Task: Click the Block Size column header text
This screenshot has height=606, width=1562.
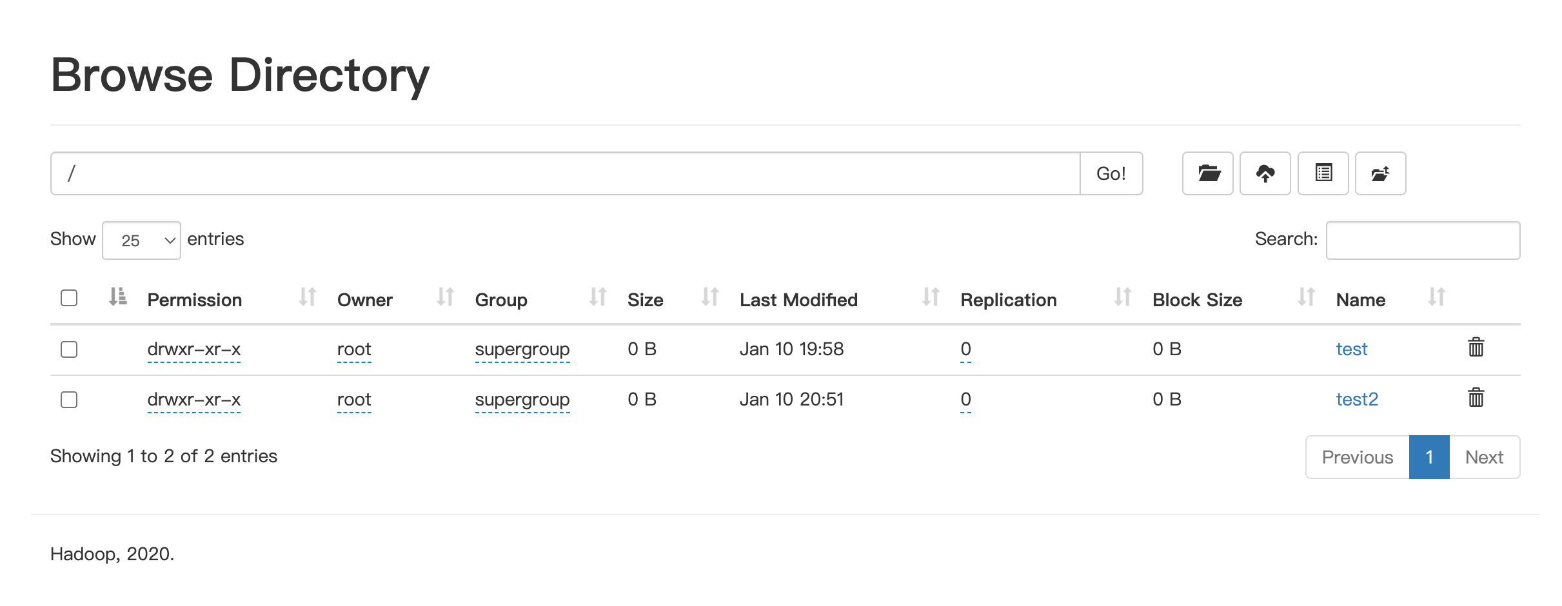Action: (x=1198, y=300)
